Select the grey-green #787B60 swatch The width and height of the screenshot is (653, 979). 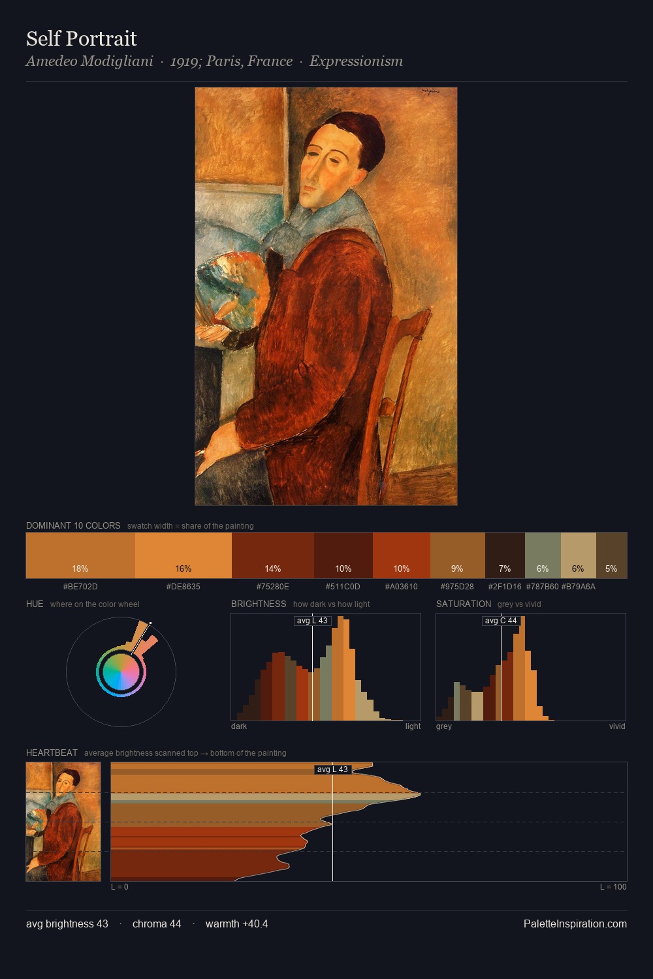coord(543,555)
